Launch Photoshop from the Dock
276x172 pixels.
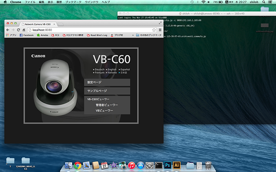(167, 165)
